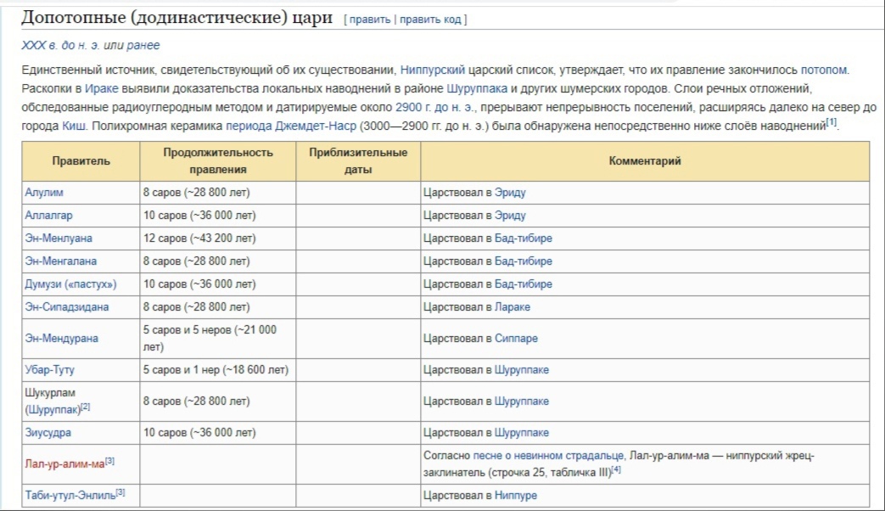Open ruler 'Зиусудра' link
The image size is (885, 511).
coord(48,433)
